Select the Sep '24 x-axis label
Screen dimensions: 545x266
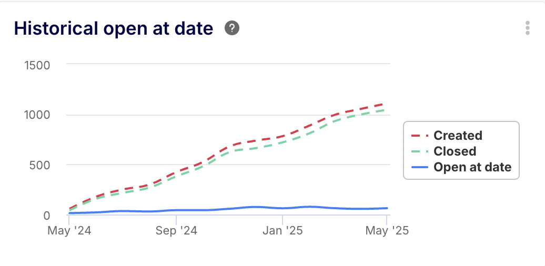[176, 230]
